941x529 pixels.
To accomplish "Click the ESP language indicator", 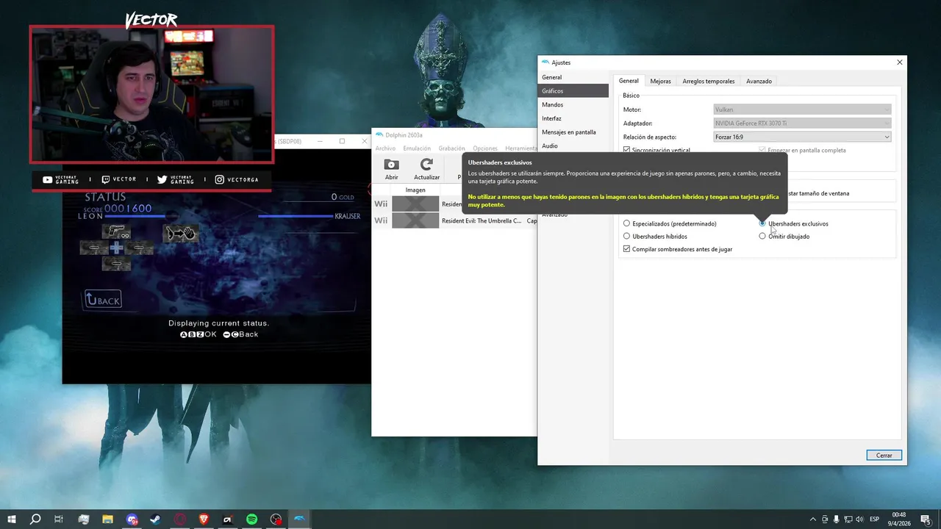I will (874, 519).
